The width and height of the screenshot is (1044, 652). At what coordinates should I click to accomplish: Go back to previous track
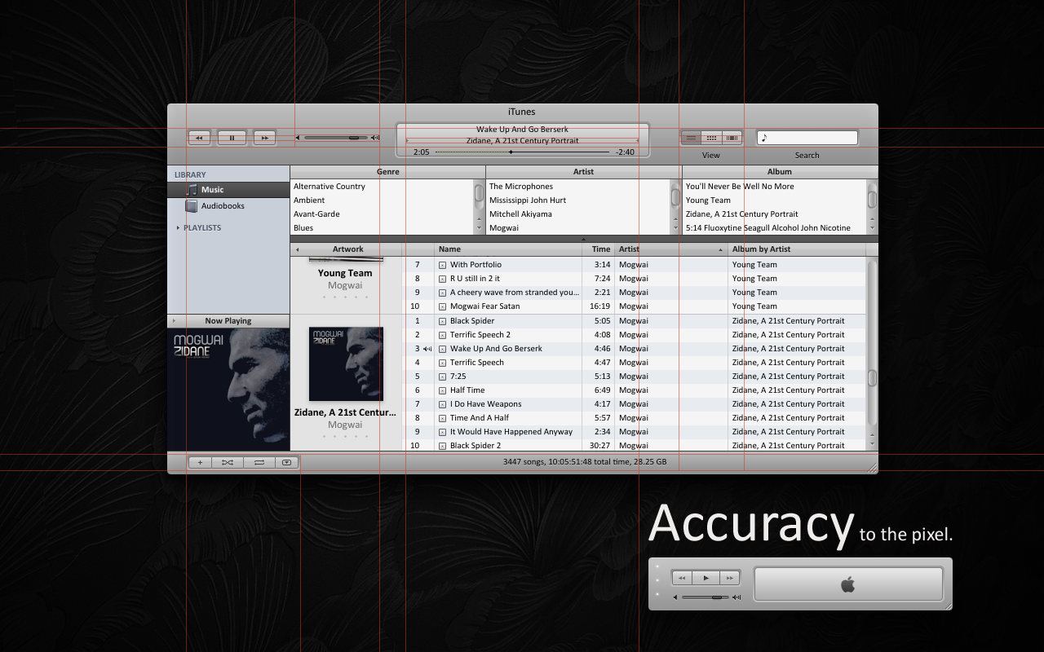[x=199, y=138]
